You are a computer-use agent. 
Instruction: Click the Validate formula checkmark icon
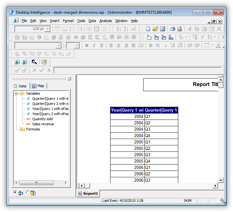coord(42,70)
